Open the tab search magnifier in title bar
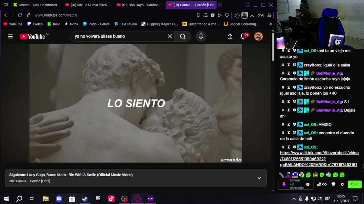 [247, 5]
